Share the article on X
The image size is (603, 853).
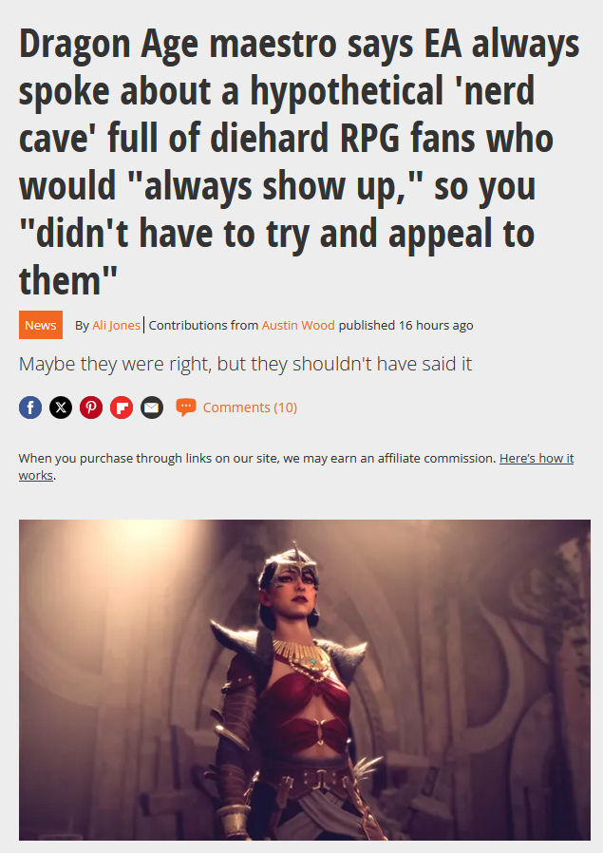pos(61,408)
